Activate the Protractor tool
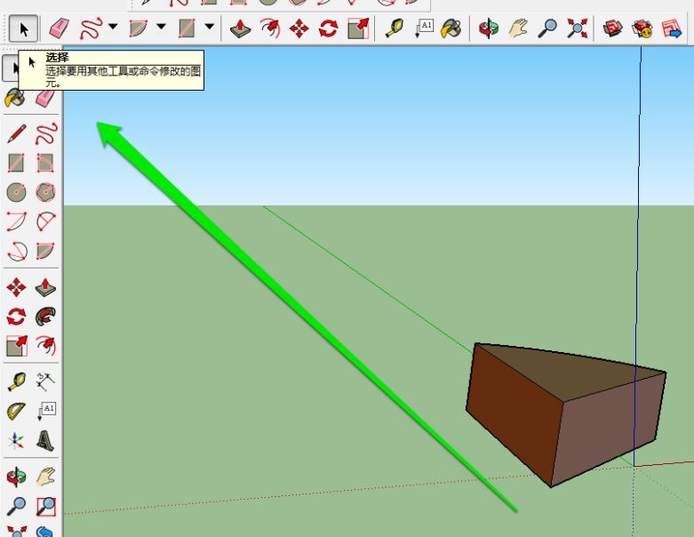Viewport: 694px width, 537px height. pyautogui.click(x=17, y=411)
